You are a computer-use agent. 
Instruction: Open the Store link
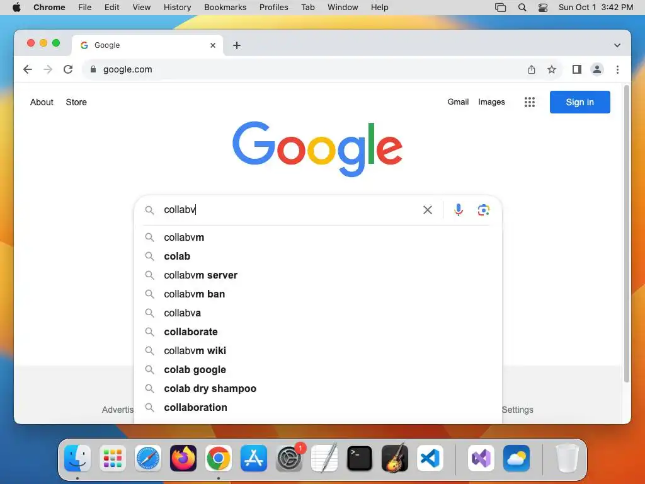click(76, 102)
